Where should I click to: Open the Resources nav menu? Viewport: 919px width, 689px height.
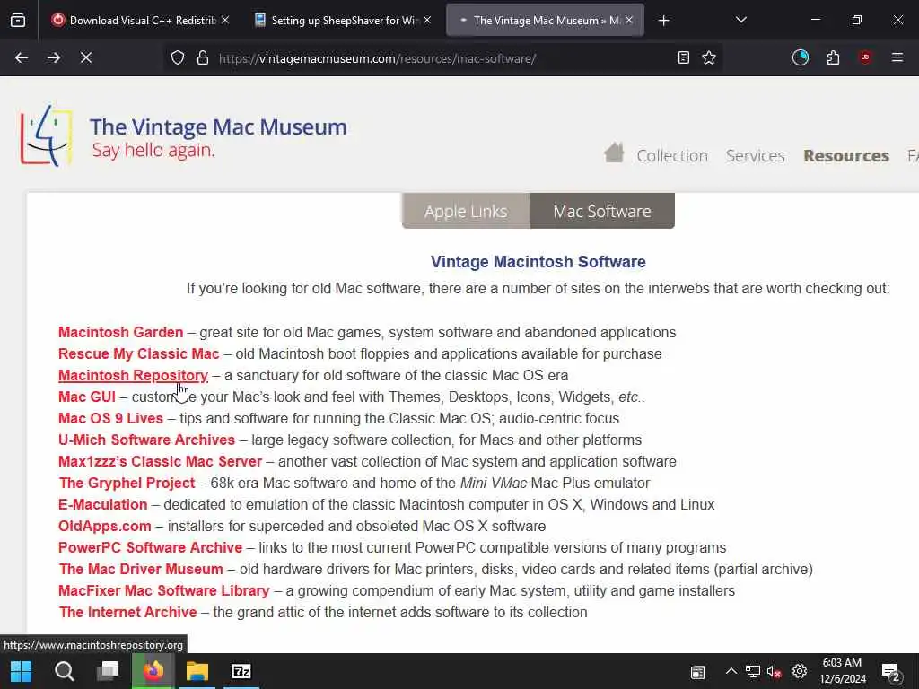click(846, 156)
